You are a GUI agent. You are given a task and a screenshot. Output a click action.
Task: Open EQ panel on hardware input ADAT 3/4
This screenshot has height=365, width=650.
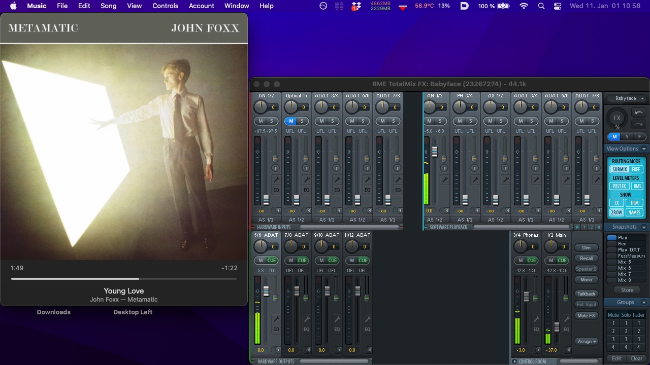point(337,190)
